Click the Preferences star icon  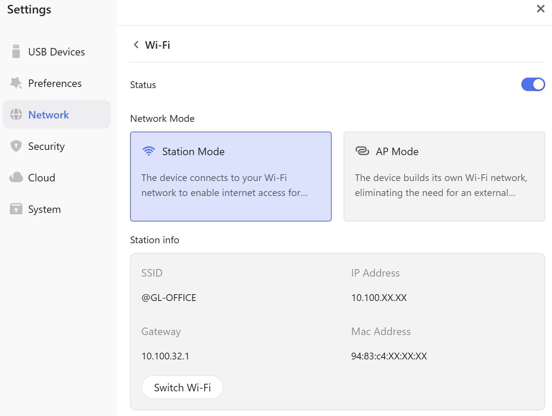[16, 83]
